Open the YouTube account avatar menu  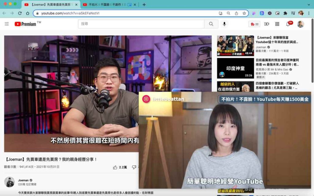point(301,24)
